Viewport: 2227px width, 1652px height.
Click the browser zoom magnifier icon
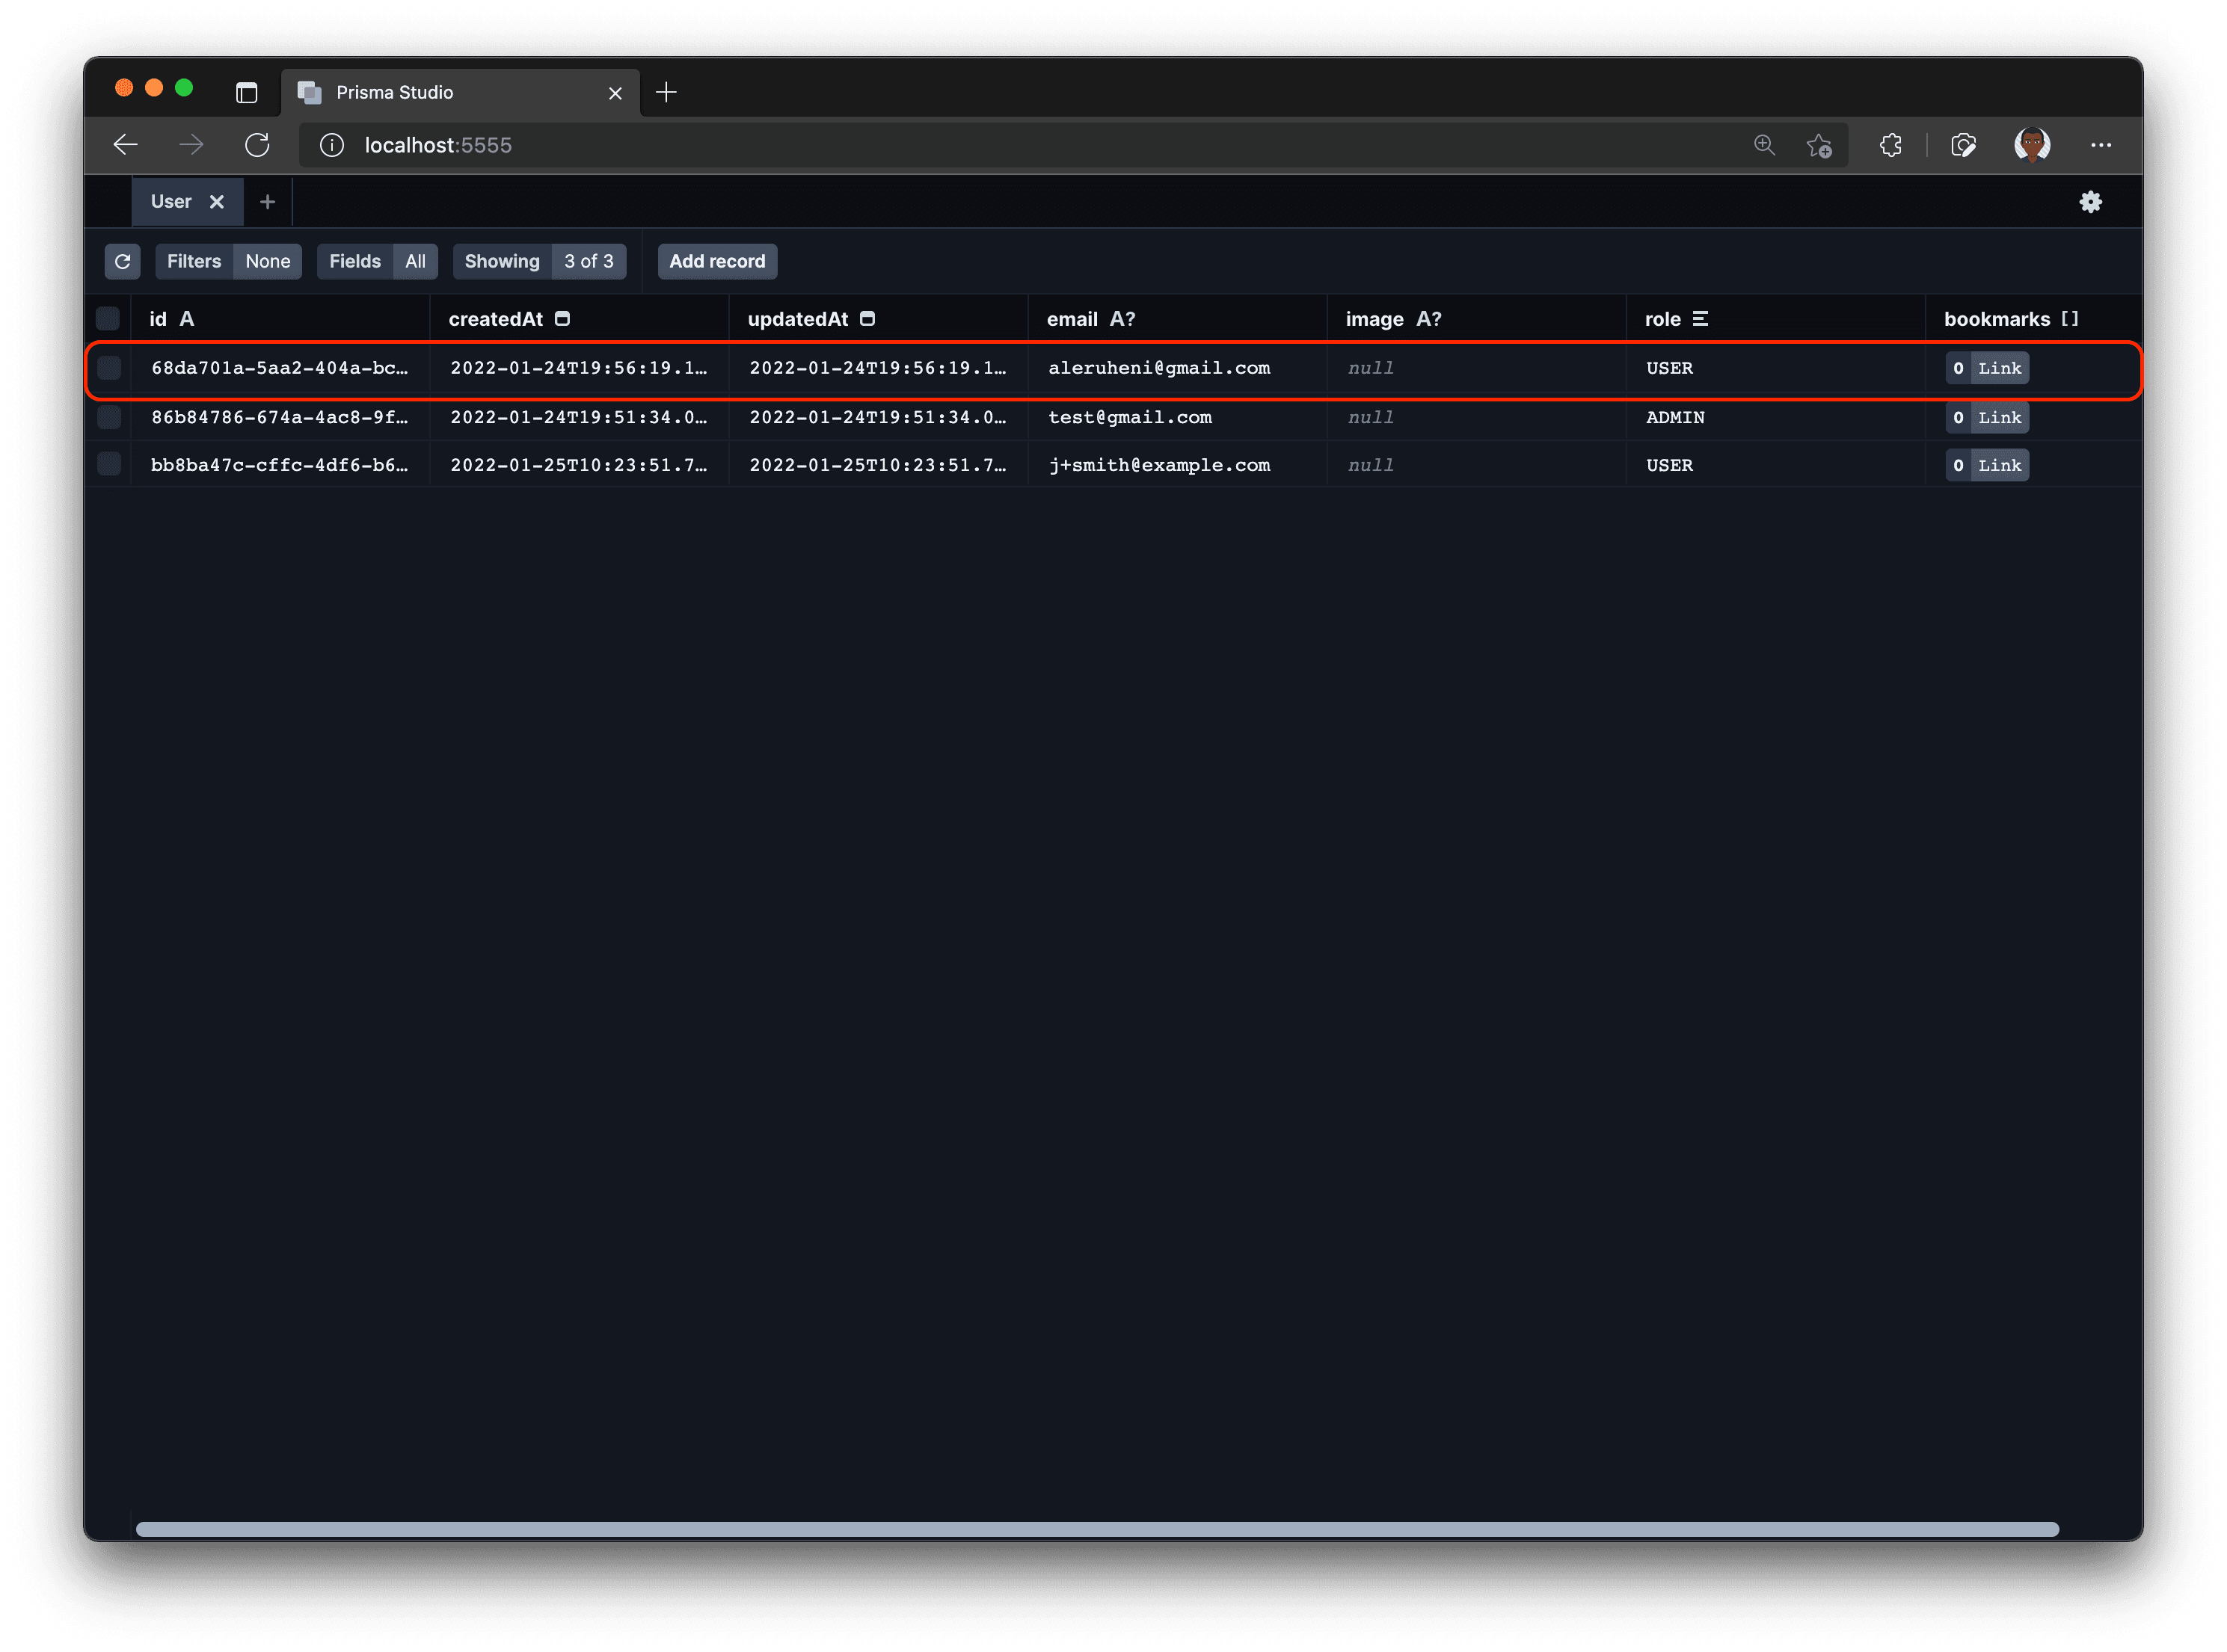tap(1764, 145)
